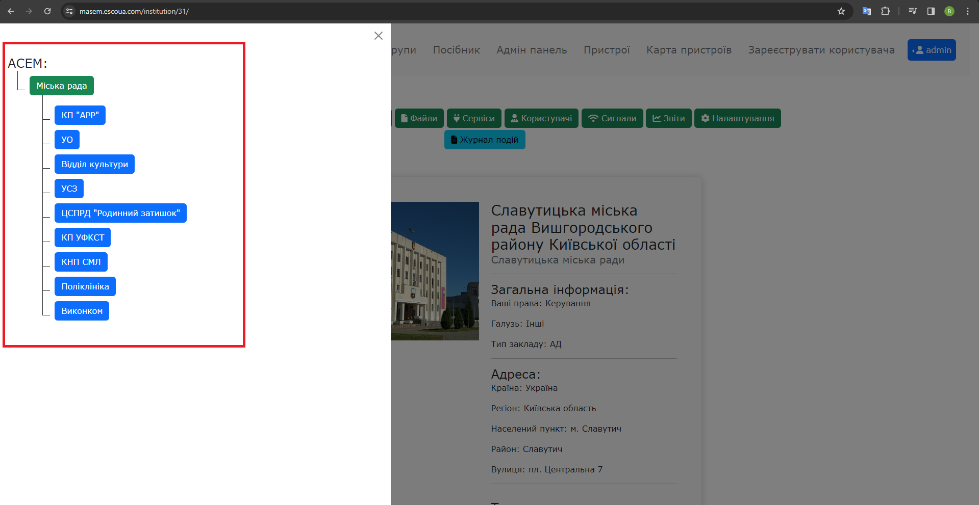
Task: Reload the page in browser
Action: pos(47,11)
